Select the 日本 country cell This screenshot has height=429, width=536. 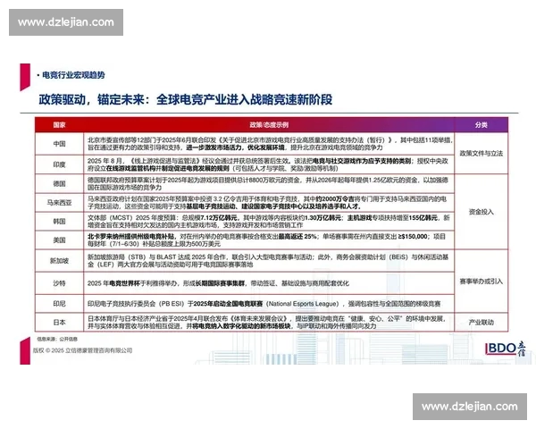pyautogui.click(x=59, y=322)
